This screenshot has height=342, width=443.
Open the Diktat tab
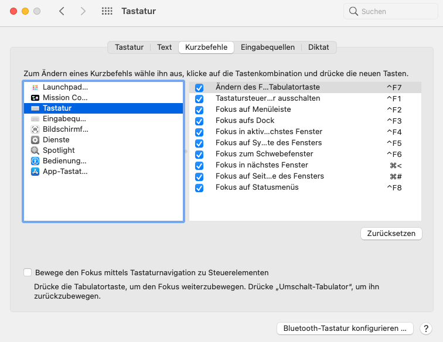(x=319, y=47)
